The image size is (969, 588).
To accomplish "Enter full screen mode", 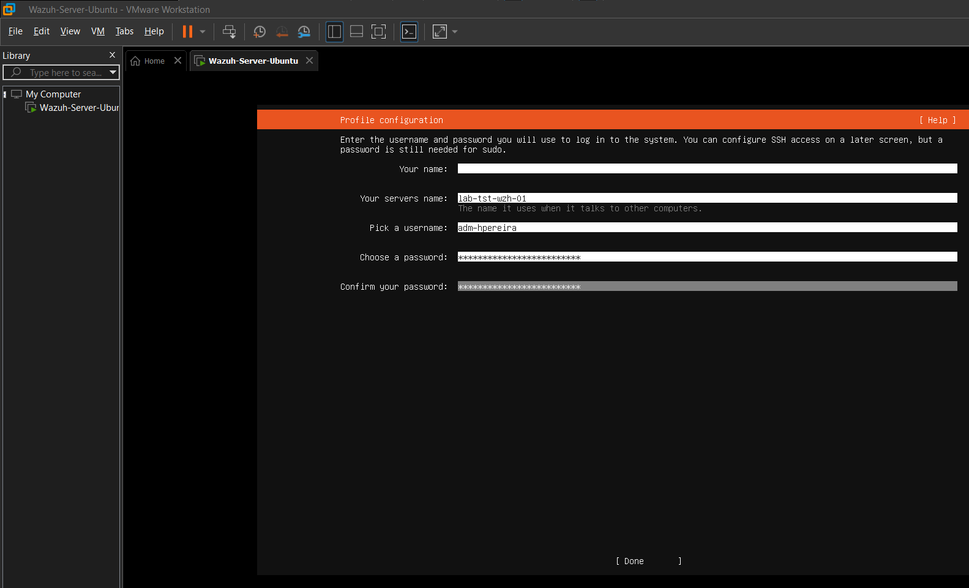I will [x=379, y=31].
